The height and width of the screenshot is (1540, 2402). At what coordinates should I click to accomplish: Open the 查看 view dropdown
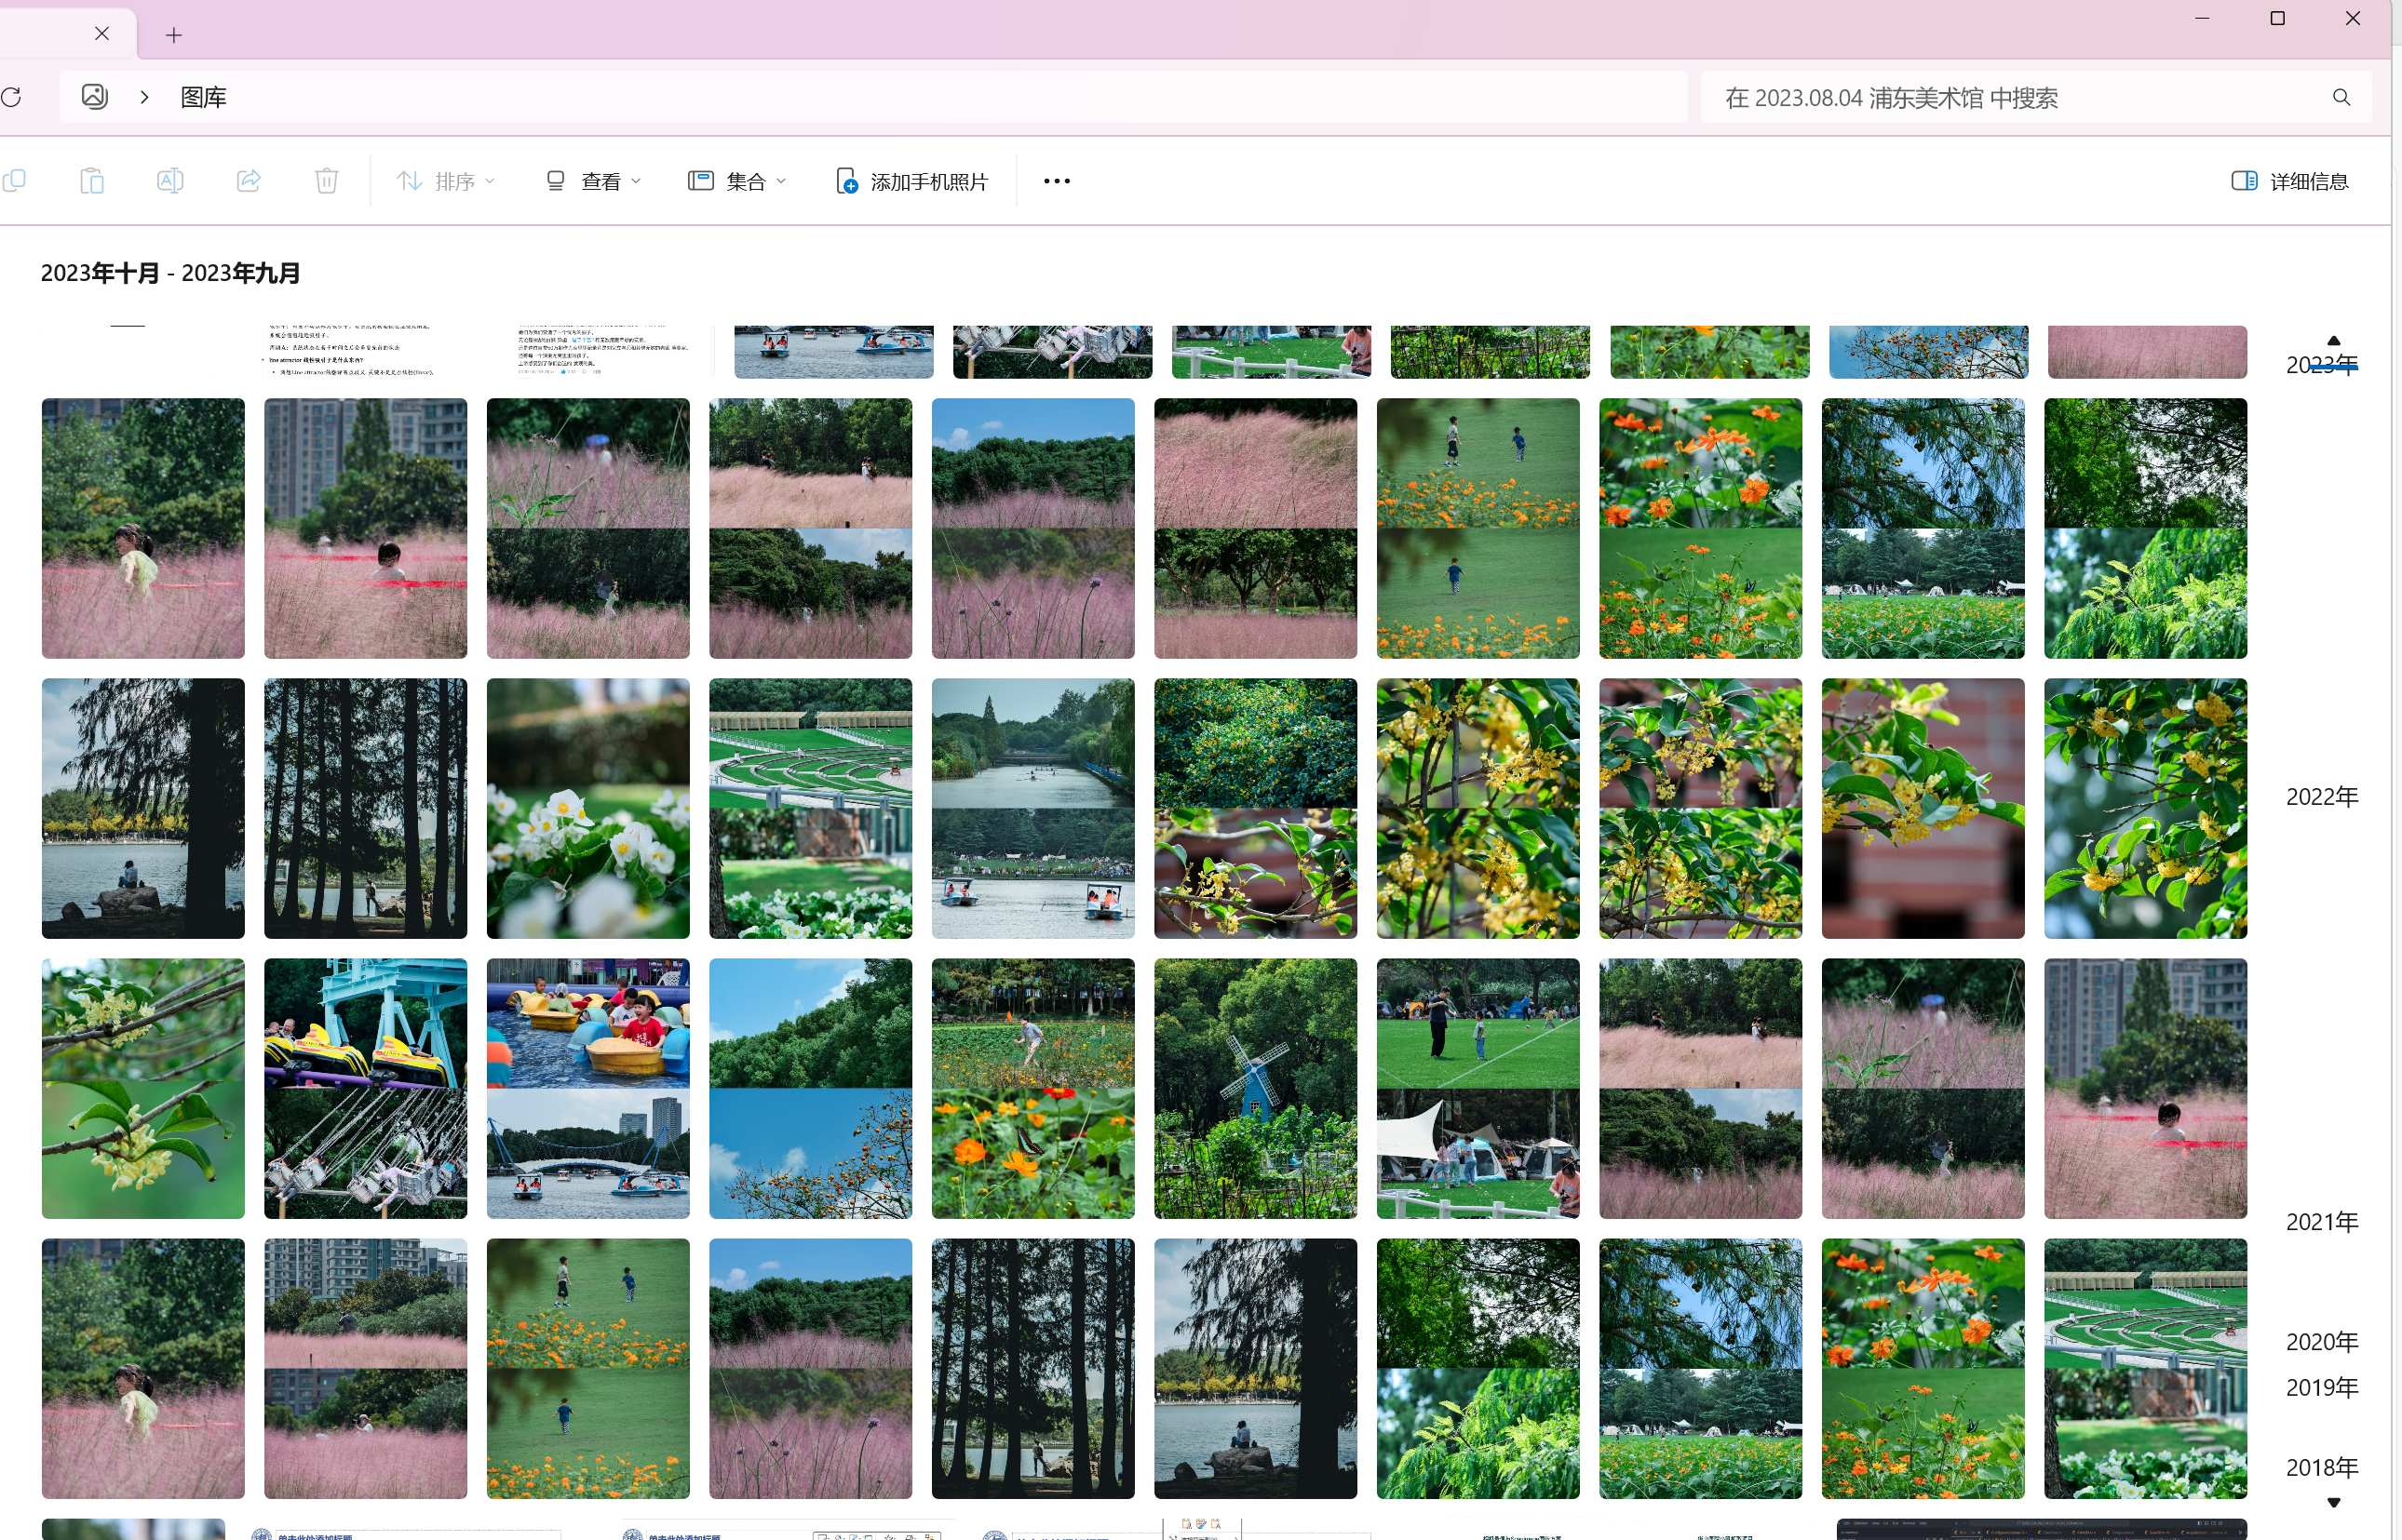(593, 181)
